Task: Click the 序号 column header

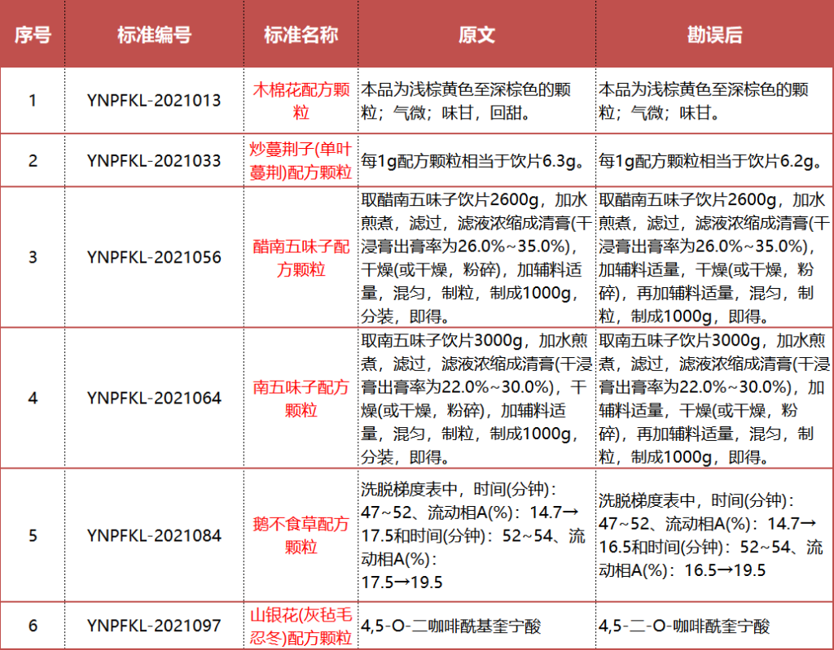Action: (x=33, y=35)
